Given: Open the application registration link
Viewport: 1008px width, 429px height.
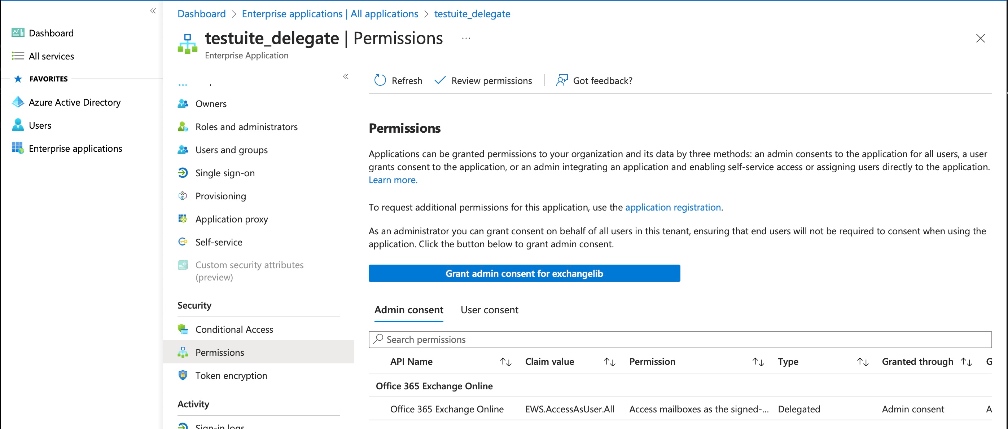Looking at the screenshot, I should (x=673, y=207).
